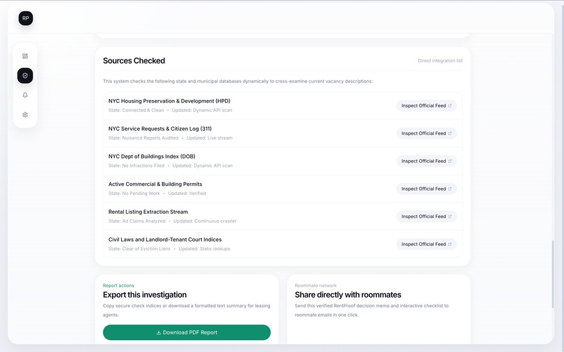This screenshot has width=564, height=352.
Task: Inspect Official Feed for Court Indices
Action: tap(426, 244)
